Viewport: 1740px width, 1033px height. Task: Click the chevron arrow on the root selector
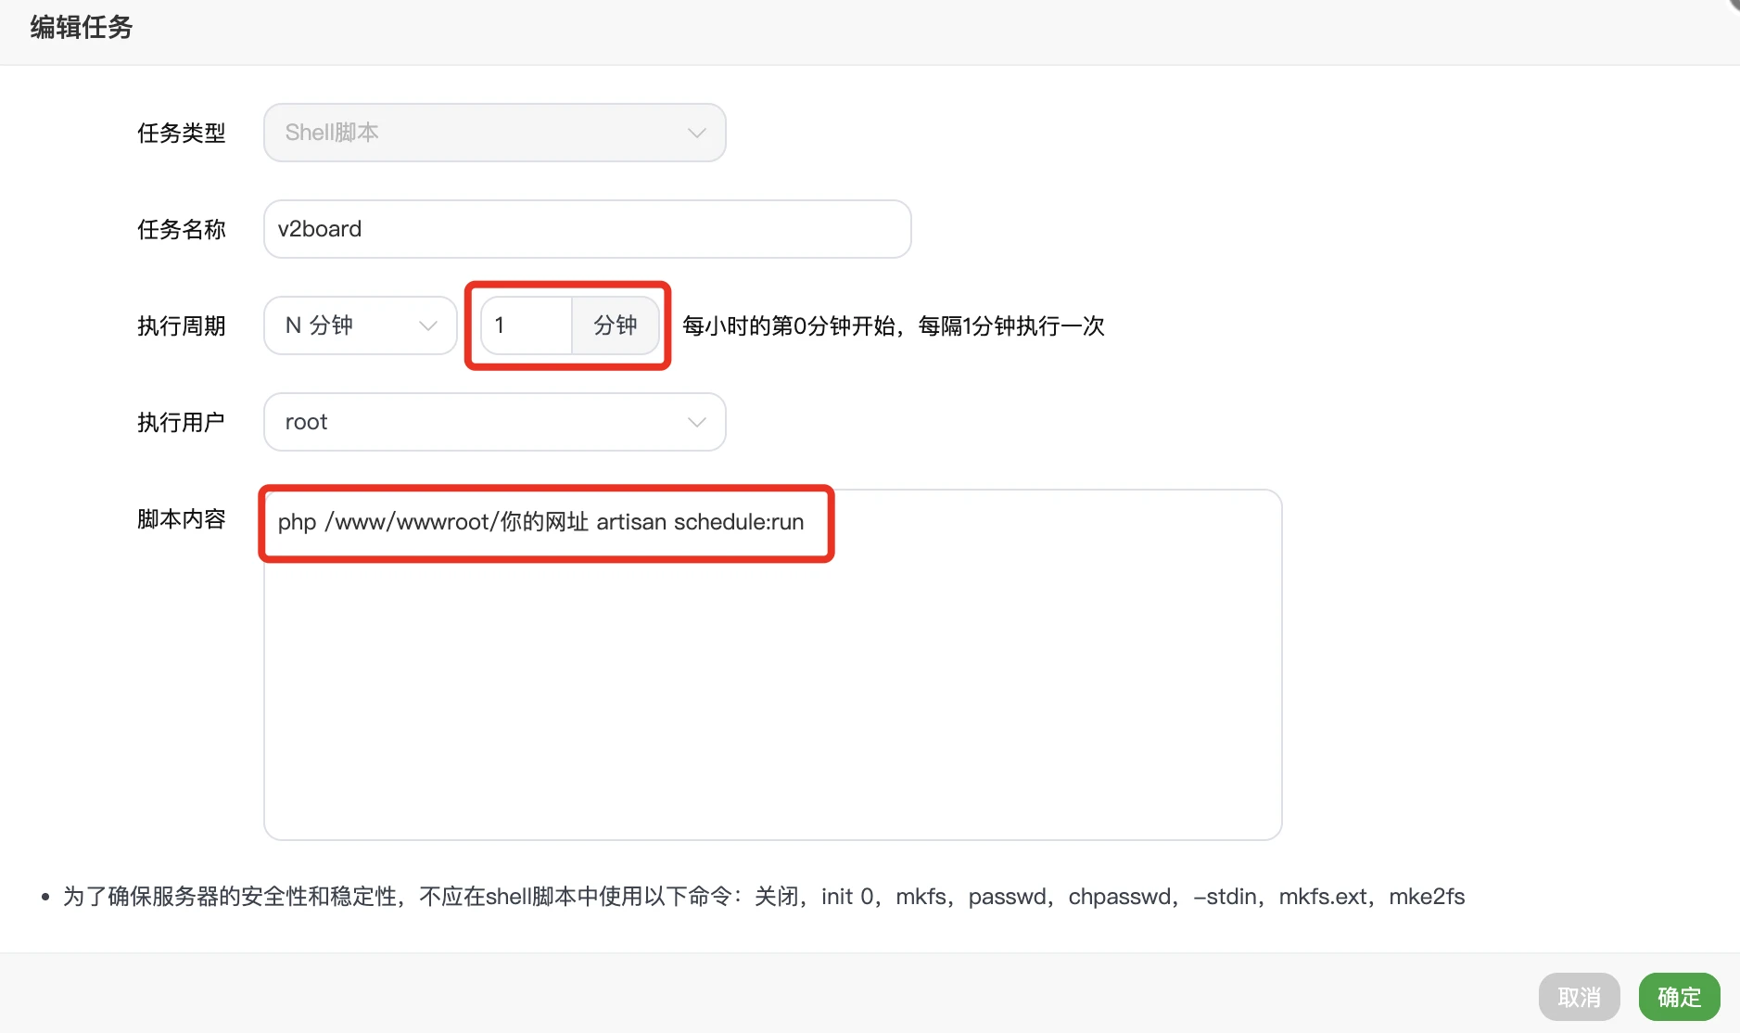coord(695,422)
